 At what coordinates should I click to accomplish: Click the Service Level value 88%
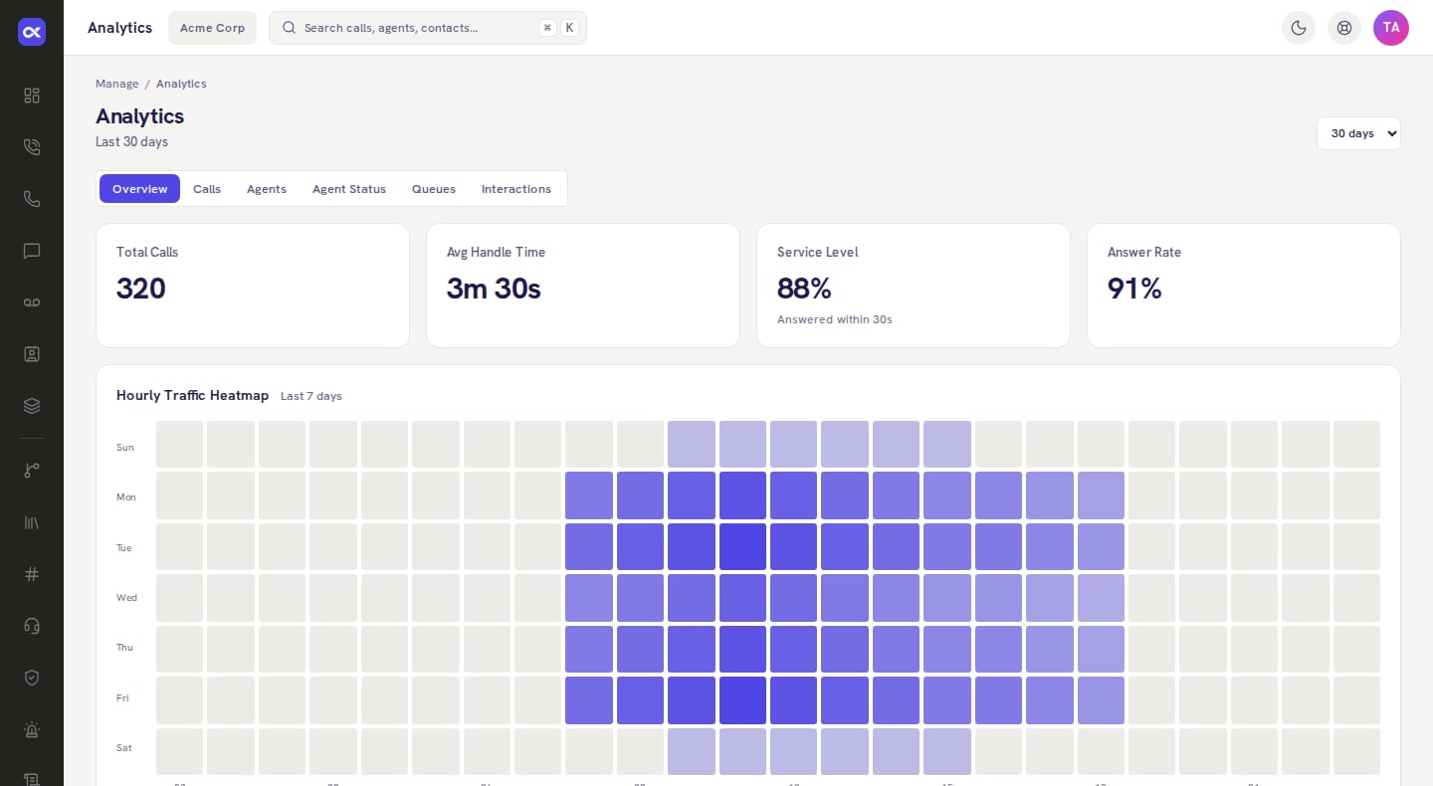[x=804, y=289]
